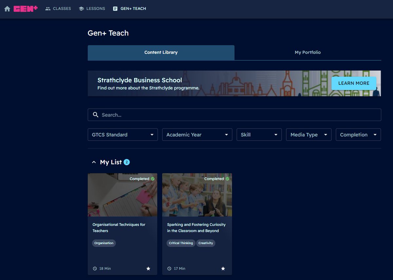This screenshot has height=280, width=393.
Task: Switch to the Content Library tab
Action: pos(161,52)
